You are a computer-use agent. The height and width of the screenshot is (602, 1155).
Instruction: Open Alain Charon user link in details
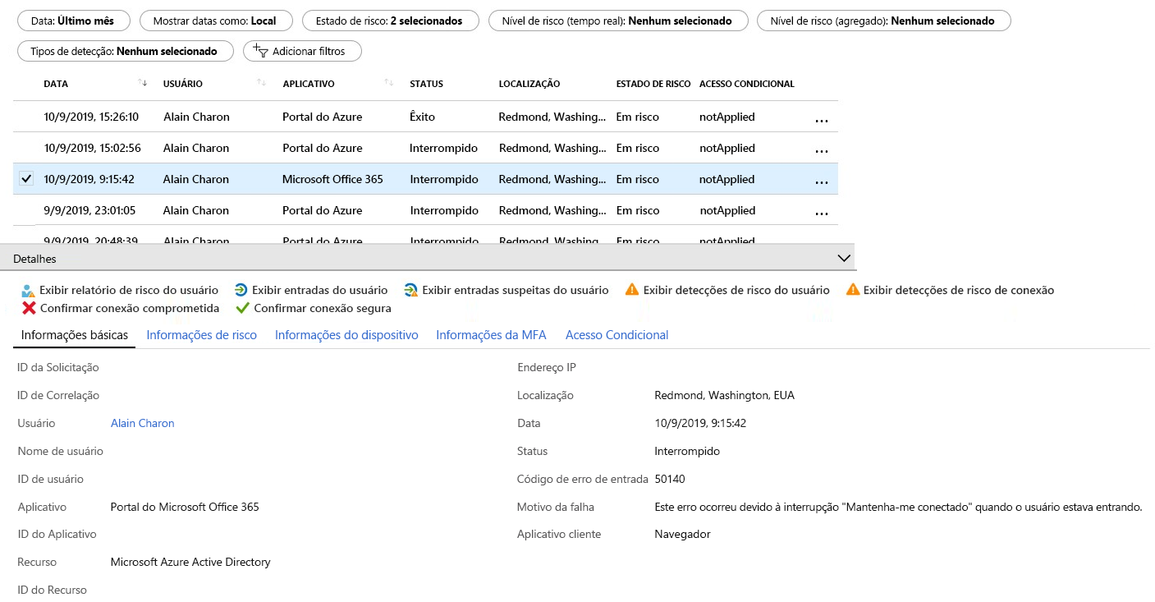click(x=143, y=424)
